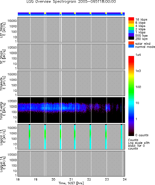Click the 19 hour tick label
This screenshot has height=185, width=155.
(36, 179)
